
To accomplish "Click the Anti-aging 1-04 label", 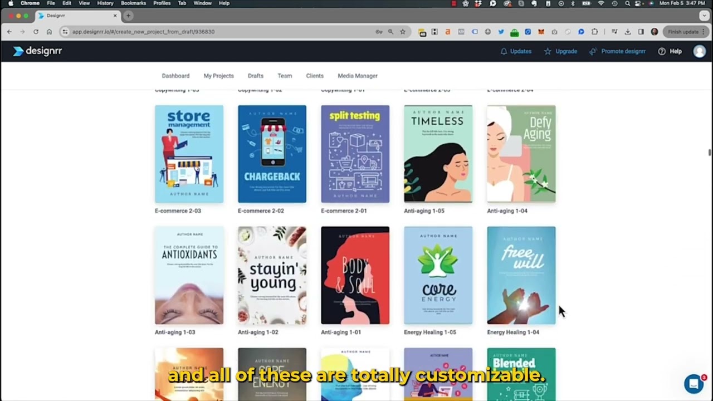I will (x=507, y=211).
